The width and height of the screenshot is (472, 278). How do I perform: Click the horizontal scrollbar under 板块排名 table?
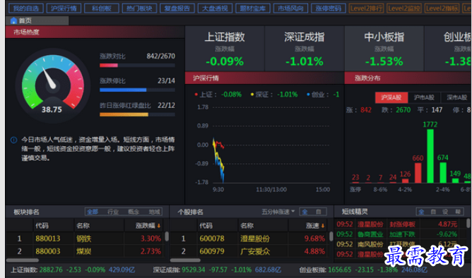click(23, 260)
